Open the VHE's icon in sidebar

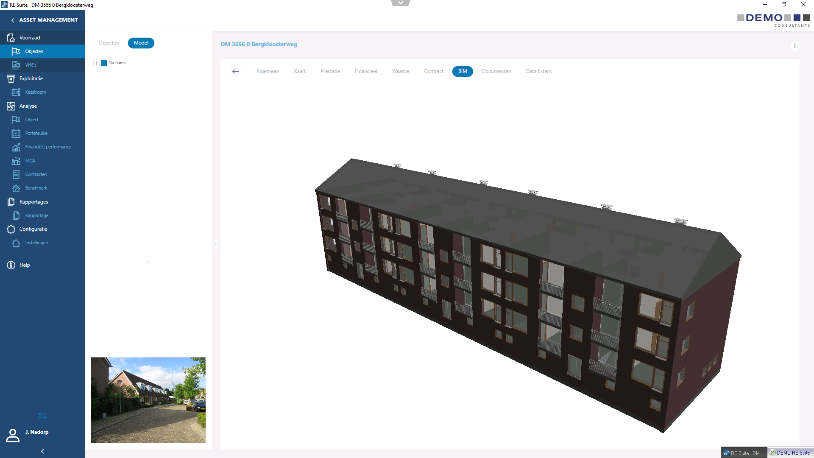16,65
